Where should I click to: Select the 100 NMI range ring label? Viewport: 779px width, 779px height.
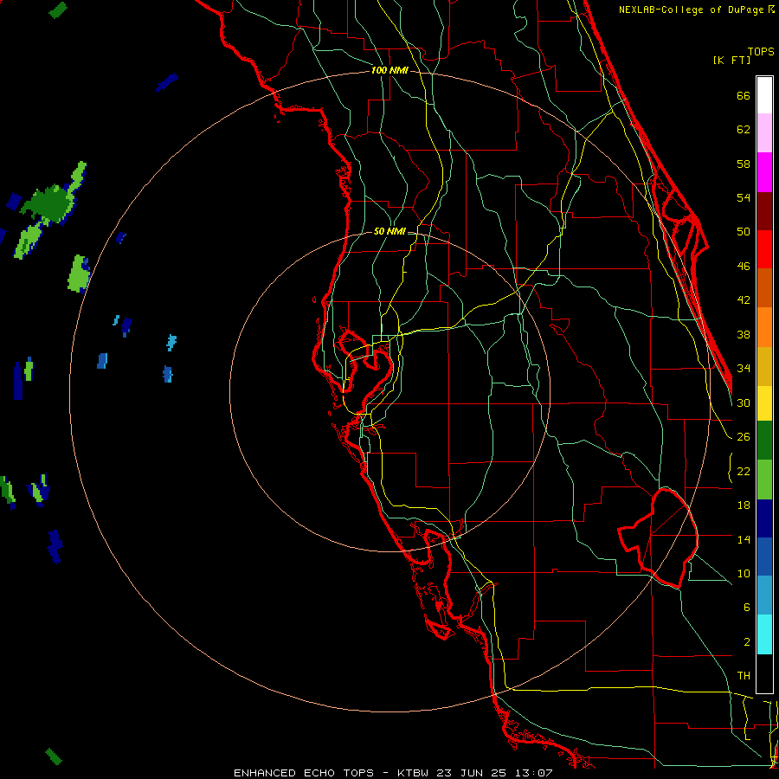(389, 70)
